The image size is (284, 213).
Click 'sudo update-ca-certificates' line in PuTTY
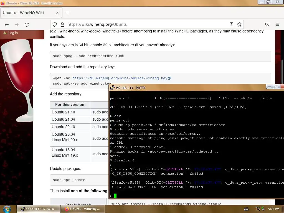[142, 129]
